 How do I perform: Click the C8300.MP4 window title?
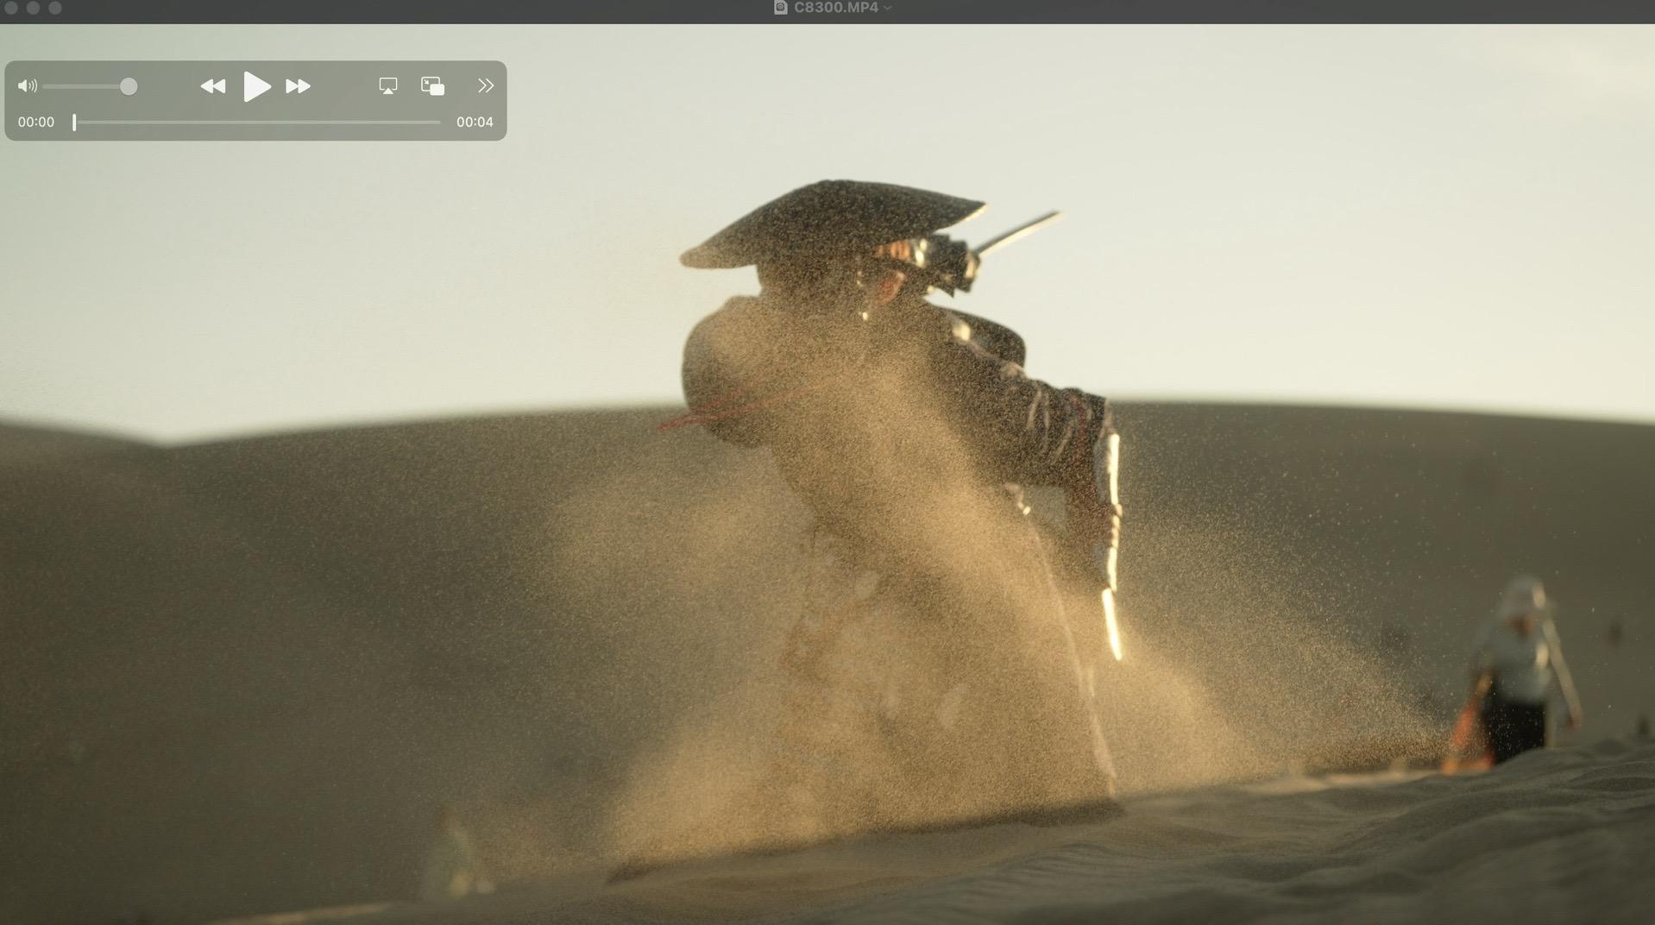coord(835,8)
